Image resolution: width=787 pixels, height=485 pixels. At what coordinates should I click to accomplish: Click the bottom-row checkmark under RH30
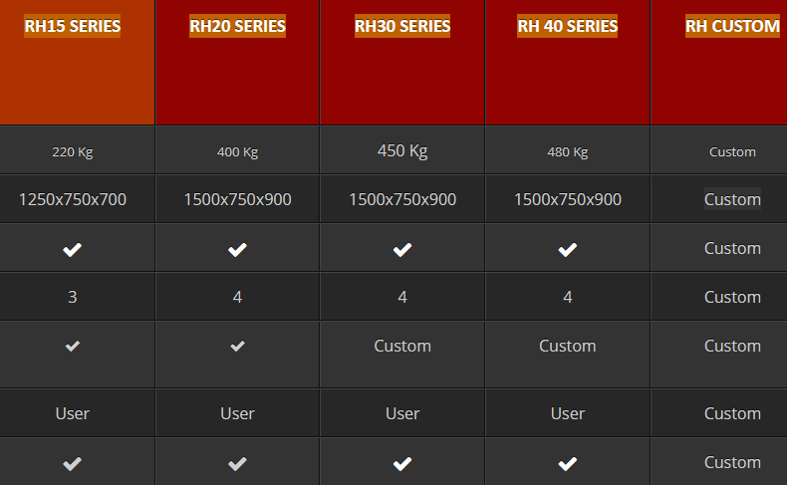tap(402, 463)
